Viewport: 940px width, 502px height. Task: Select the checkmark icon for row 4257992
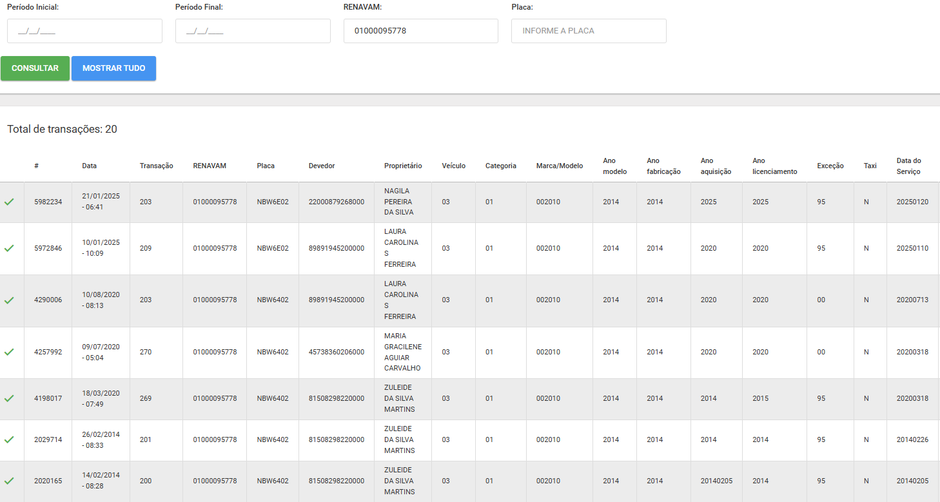pos(9,352)
